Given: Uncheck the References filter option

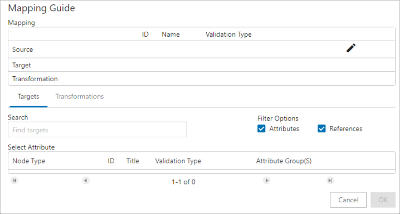Looking at the screenshot, I should [x=321, y=128].
